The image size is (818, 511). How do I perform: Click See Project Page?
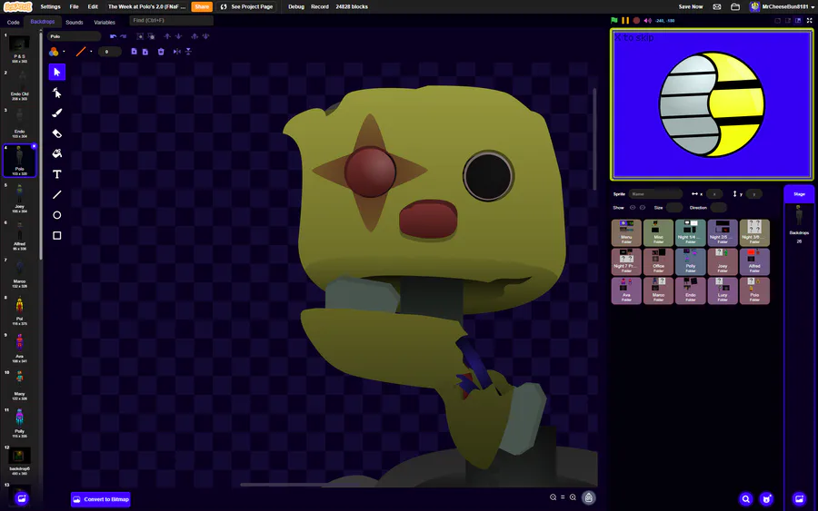pos(246,6)
